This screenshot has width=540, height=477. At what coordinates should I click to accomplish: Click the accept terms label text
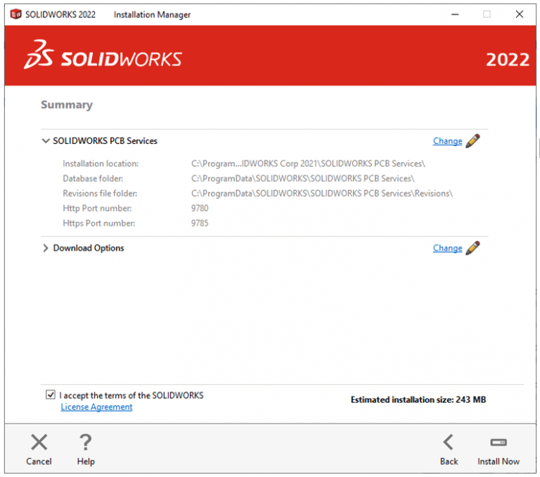[131, 396]
